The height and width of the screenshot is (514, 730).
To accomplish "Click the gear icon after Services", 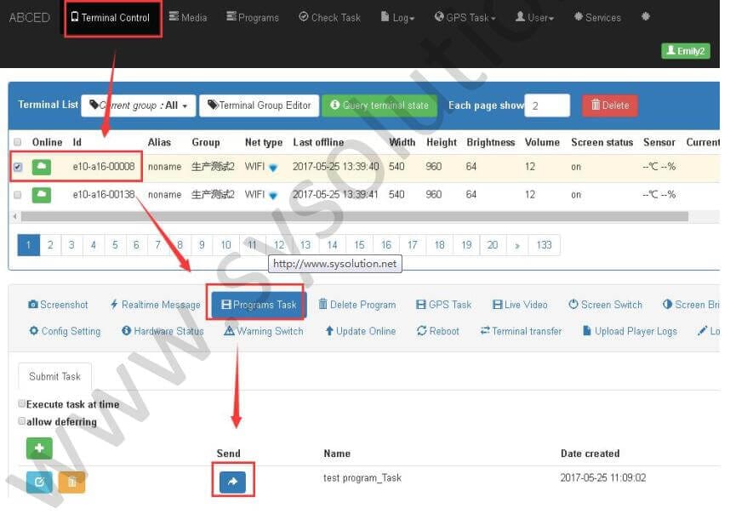I will [646, 17].
